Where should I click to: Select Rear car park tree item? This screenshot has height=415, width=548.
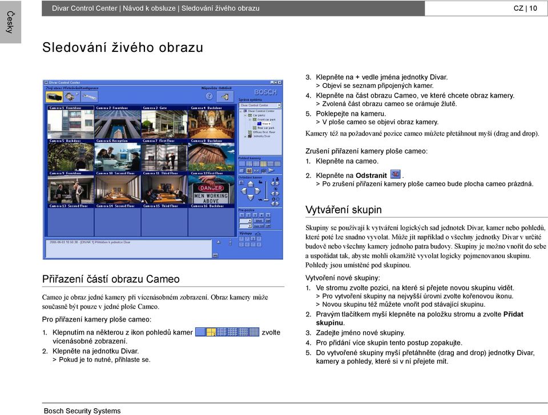click(264, 128)
